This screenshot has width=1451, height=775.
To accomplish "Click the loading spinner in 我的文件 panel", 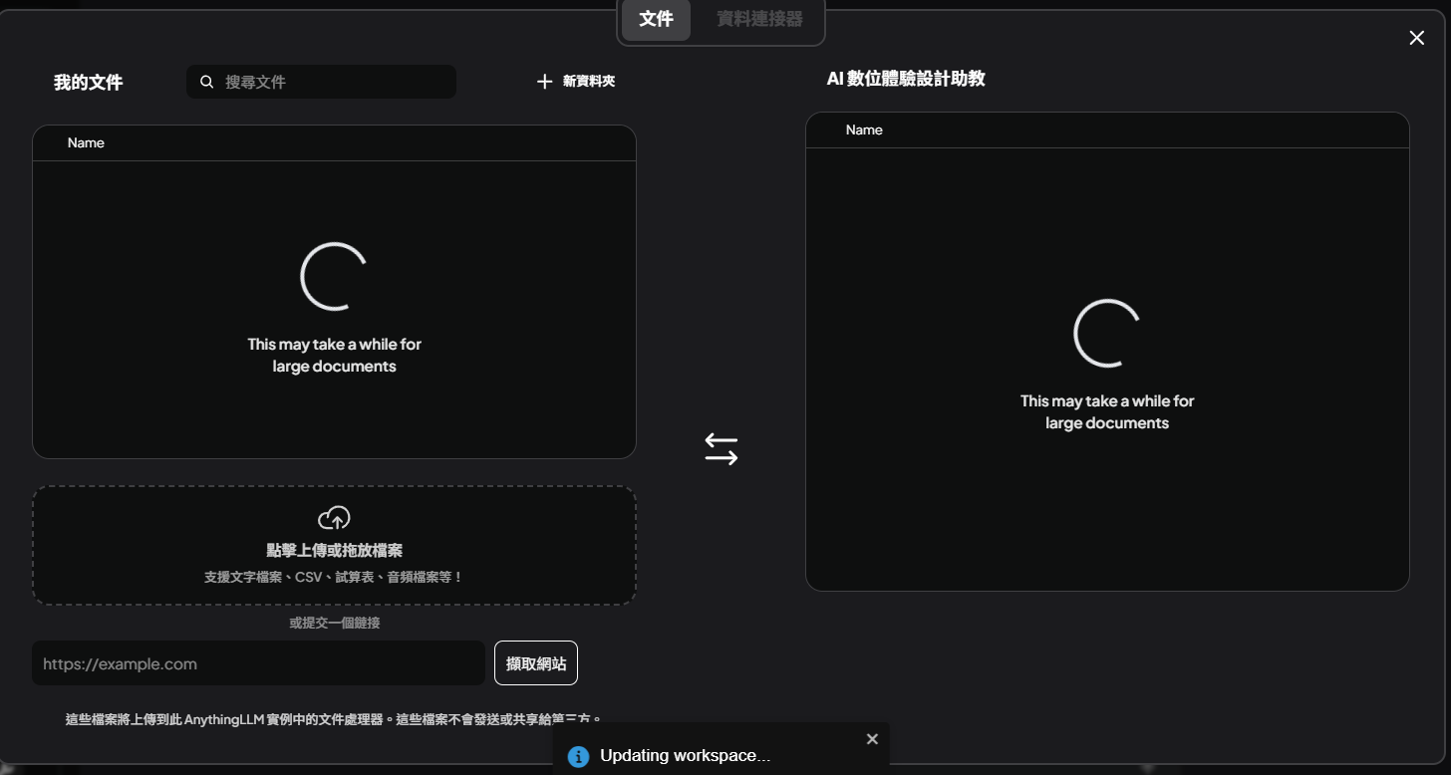I will pyautogui.click(x=334, y=276).
